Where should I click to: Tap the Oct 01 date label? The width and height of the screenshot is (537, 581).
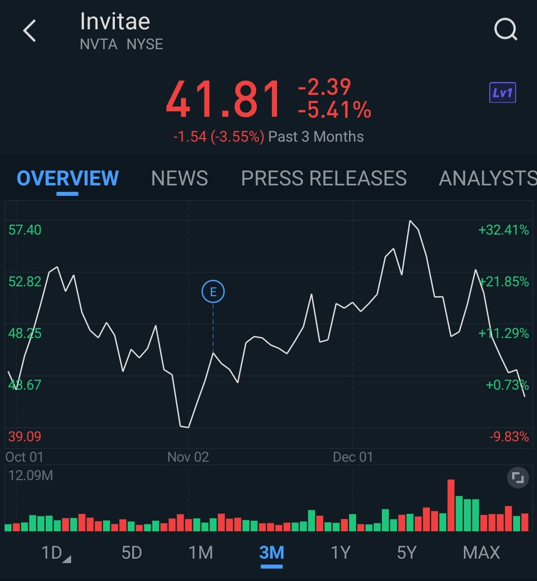click(x=24, y=457)
